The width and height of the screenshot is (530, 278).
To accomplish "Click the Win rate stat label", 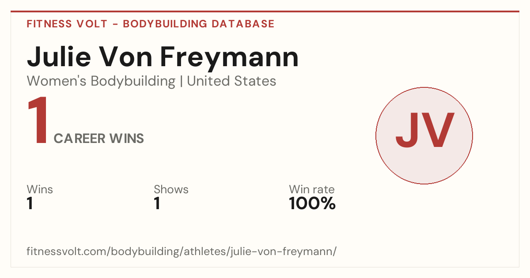I will (x=312, y=189).
